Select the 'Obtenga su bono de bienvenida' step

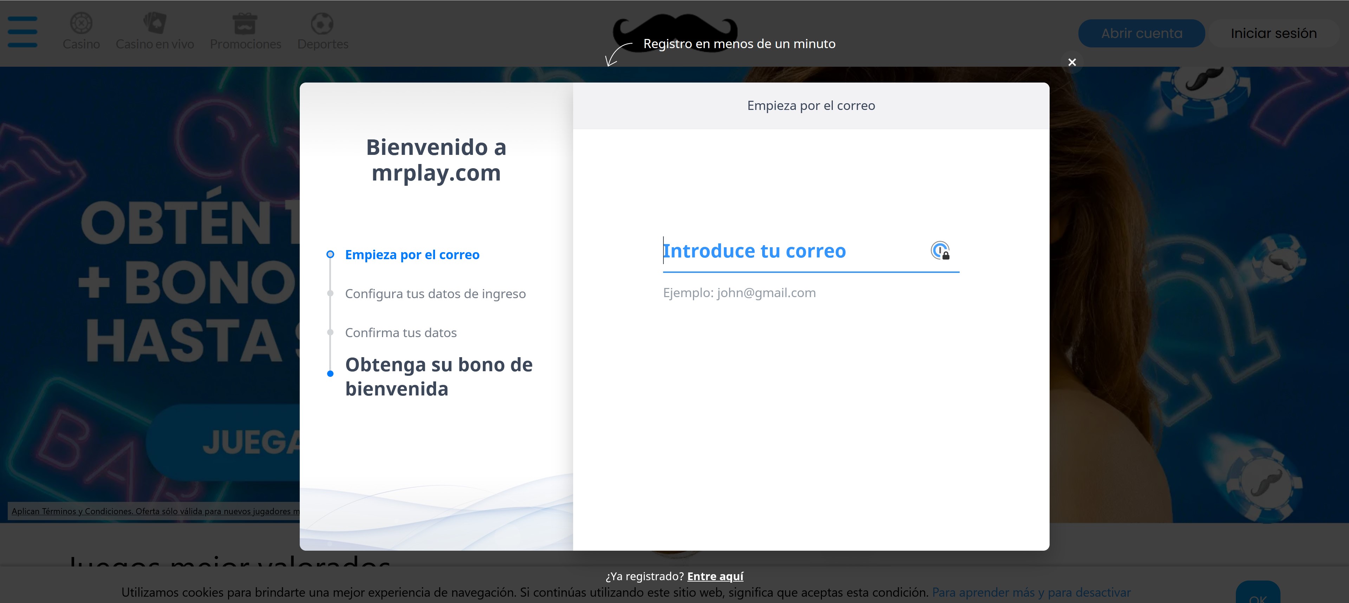[438, 376]
